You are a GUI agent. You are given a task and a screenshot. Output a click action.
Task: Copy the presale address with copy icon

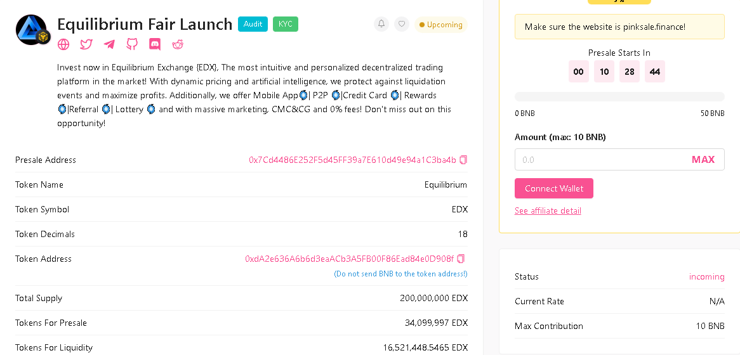pos(463,160)
